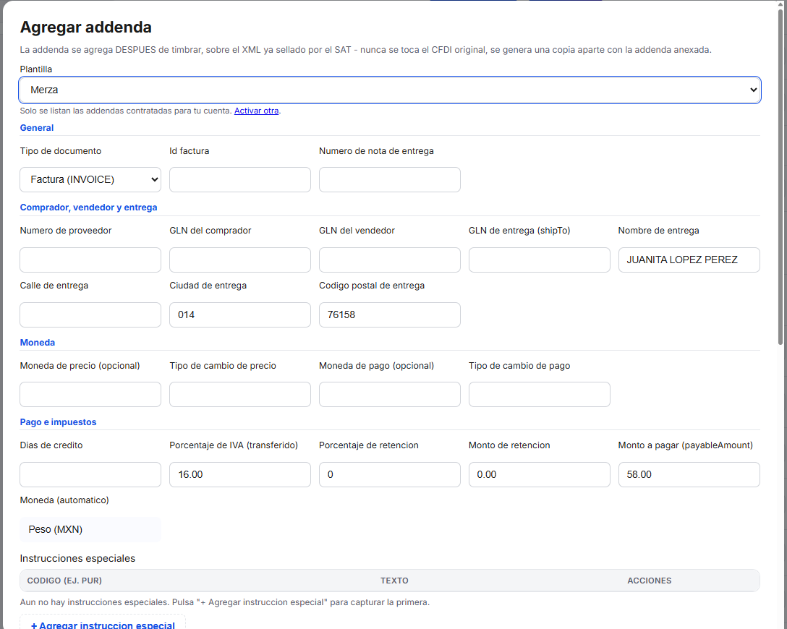Image resolution: width=787 pixels, height=629 pixels.
Task: Click the Tipo de cambio de pago input
Action: pyautogui.click(x=539, y=394)
